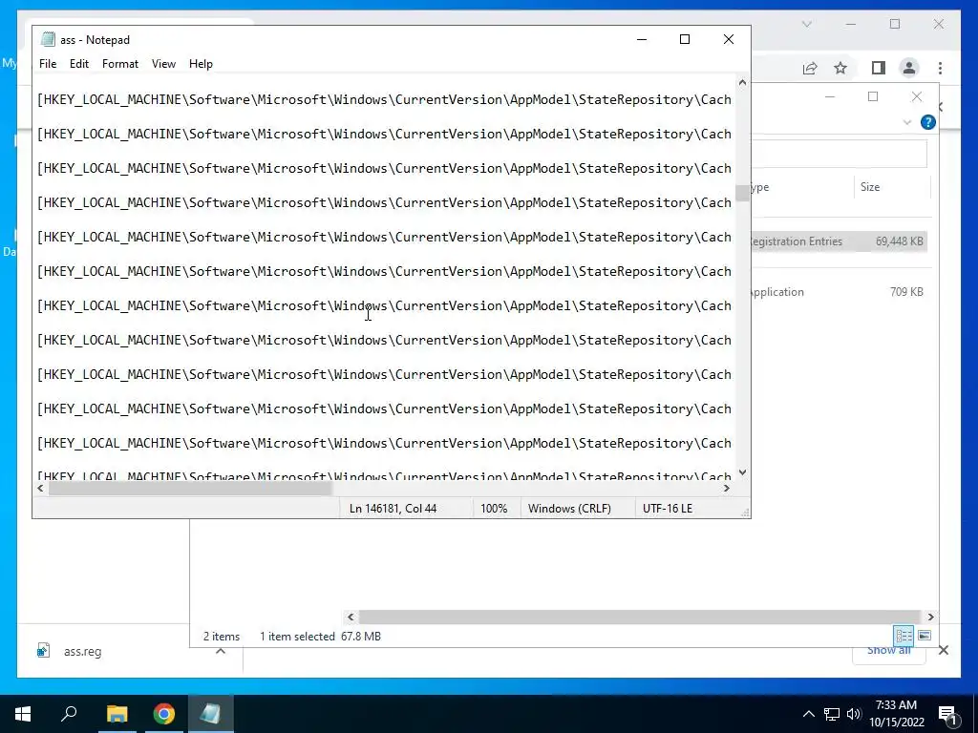This screenshot has height=733, width=978.
Task: Click the Notepad title bar icon
Action: point(48,39)
